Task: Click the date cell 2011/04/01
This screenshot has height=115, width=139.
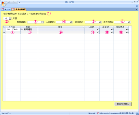Action: pos(13,29)
